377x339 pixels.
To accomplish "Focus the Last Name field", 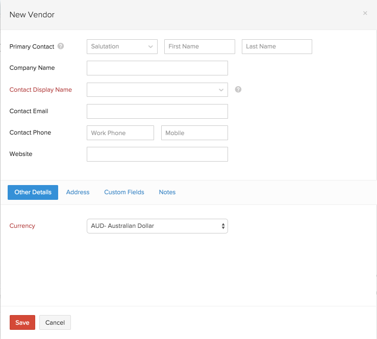I will point(277,46).
